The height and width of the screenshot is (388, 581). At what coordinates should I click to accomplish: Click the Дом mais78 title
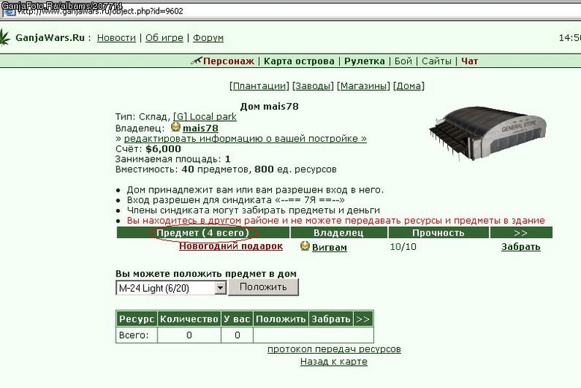270,107
